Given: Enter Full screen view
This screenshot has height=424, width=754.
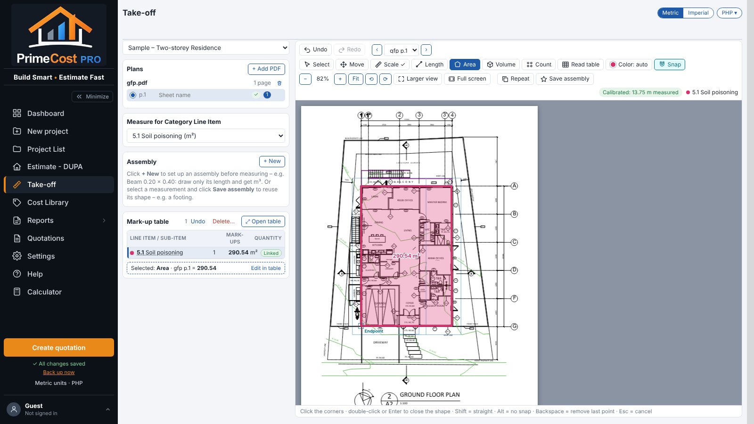Looking at the screenshot, I should click(x=467, y=79).
